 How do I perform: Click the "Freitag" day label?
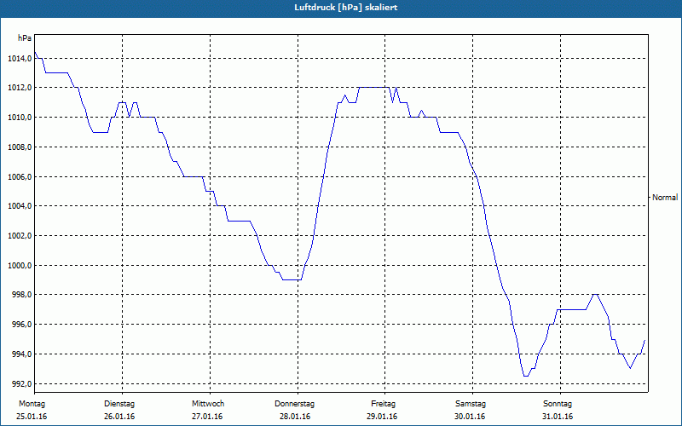383,404
